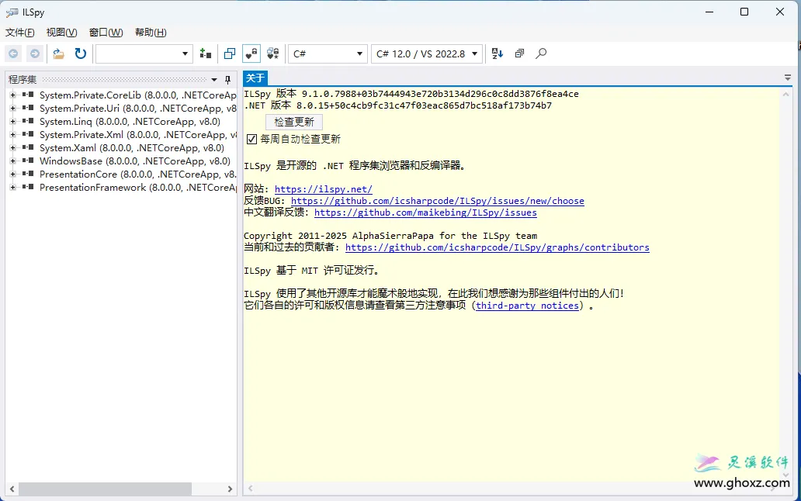Click the assembly icon beside System.Xaml

[x=28, y=147]
